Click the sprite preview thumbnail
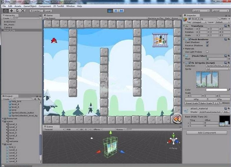The width and height of the screenshot is (231, 167). tap(207, 79)
